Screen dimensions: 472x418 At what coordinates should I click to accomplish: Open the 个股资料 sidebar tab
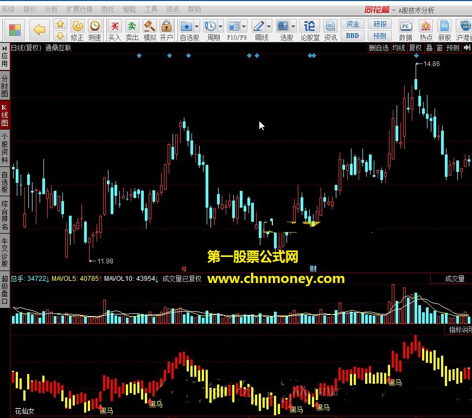pyautogui.click(x=4, y=149)
